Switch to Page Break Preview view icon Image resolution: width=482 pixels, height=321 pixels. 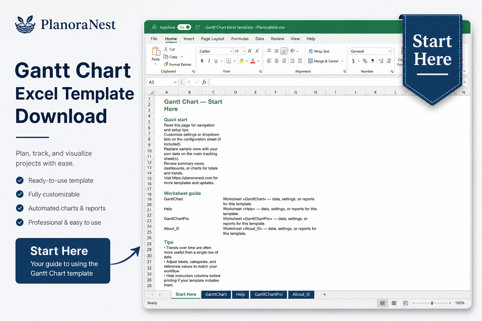pyautogui.click(x=405, y=303)
